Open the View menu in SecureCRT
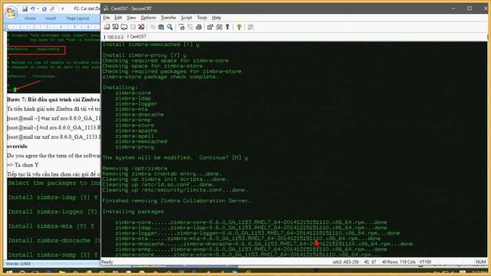 [131, 18]
